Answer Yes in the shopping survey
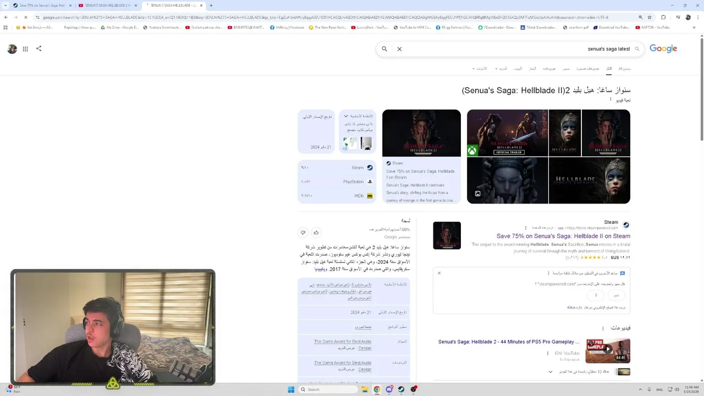Image resolution: width=704 pixels, height=396 pixels. 616,295
